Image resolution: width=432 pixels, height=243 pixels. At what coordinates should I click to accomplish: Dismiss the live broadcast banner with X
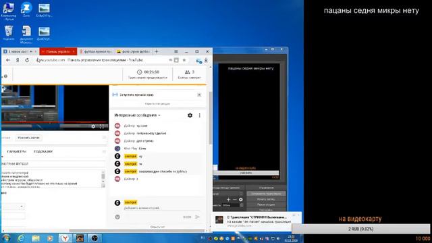click(199, 94)
